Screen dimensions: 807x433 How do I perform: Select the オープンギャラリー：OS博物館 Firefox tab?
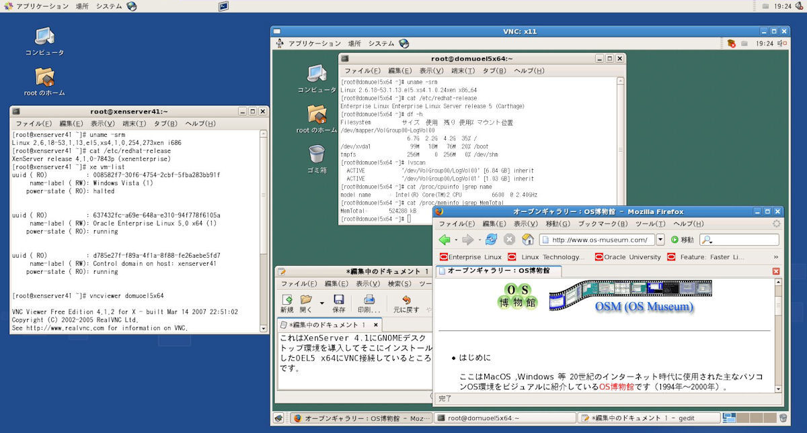click(x=498, y=271)
